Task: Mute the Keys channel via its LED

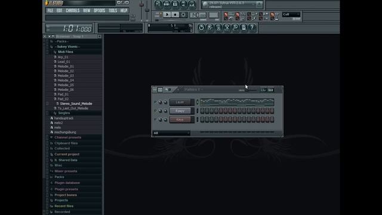Action: (x=155, y=119)
